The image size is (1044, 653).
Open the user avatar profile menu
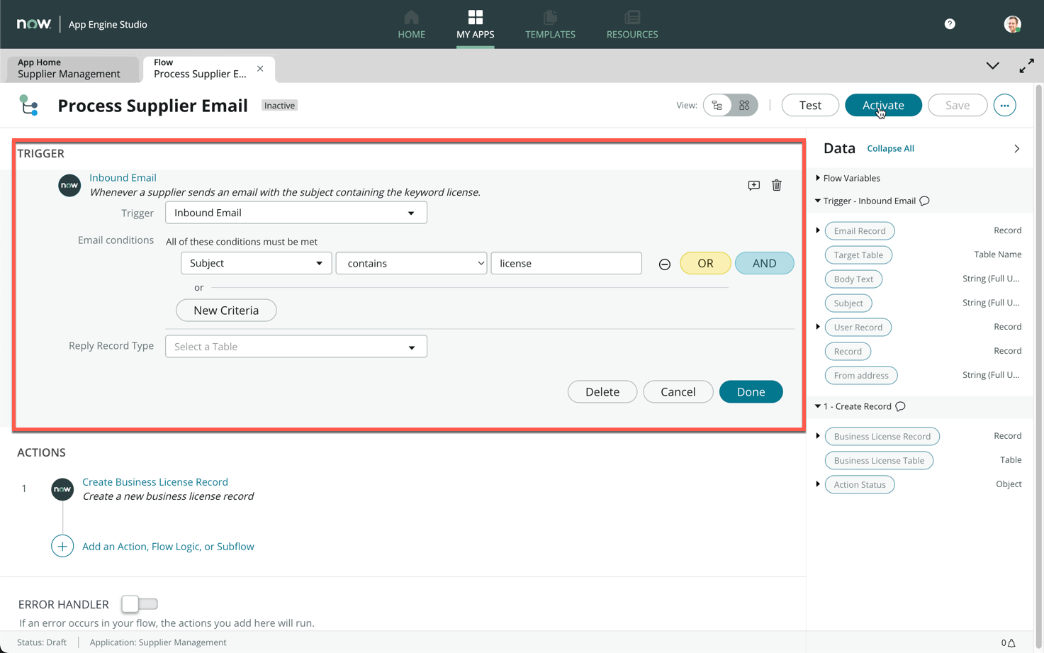(x=1012, y=24)
